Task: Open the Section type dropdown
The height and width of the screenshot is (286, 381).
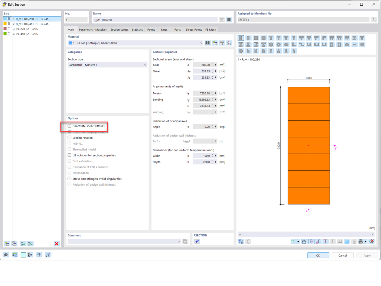Action: coord(145,65)
